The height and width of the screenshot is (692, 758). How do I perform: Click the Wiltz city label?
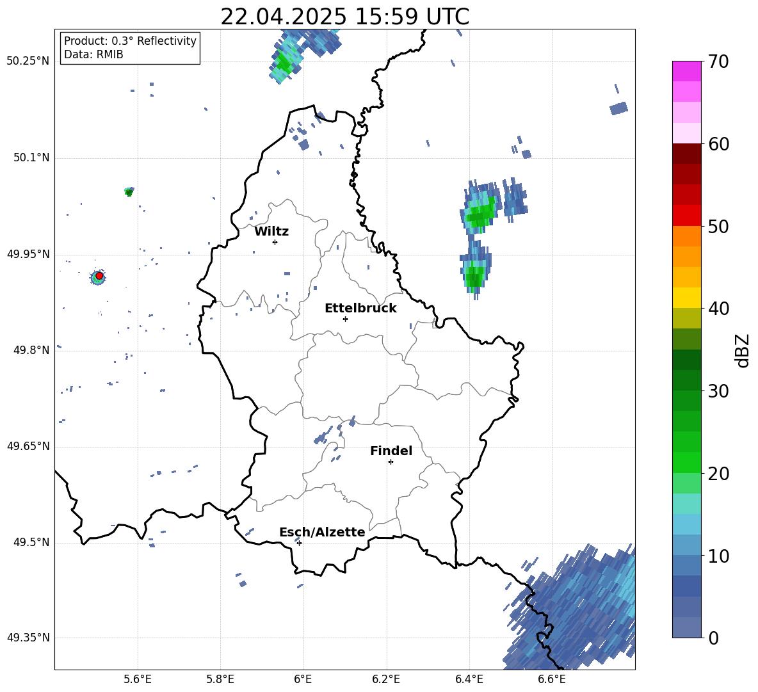(271, 232)
